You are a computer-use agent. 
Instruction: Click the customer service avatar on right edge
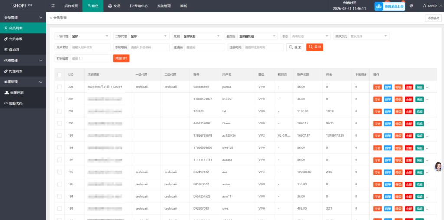point(438,166)
